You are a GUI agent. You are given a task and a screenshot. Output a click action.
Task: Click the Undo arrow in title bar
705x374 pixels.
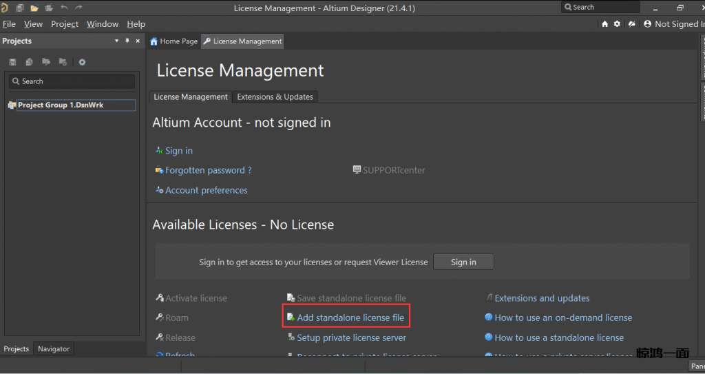64,8
